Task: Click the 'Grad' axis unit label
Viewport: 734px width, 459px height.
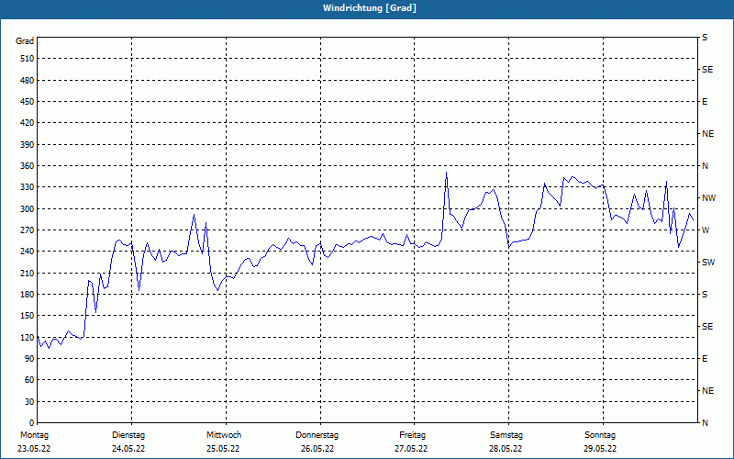Action: coord(25,41)
